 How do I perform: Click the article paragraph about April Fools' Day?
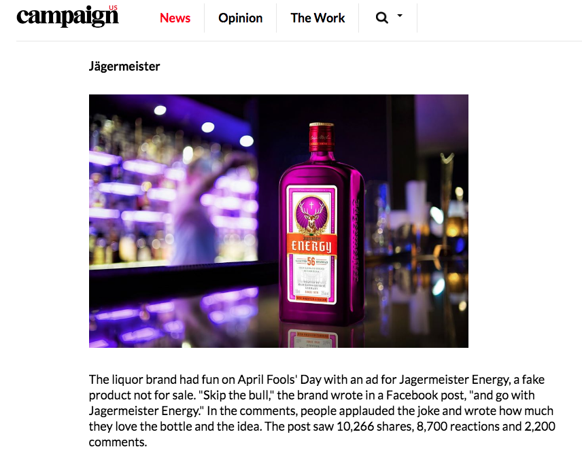[322, 411]
